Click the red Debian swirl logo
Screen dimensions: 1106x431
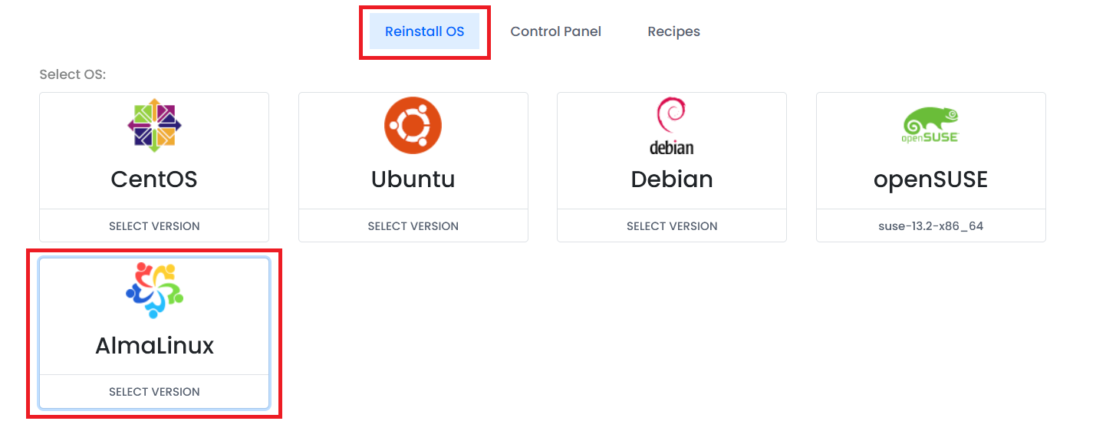671,117
